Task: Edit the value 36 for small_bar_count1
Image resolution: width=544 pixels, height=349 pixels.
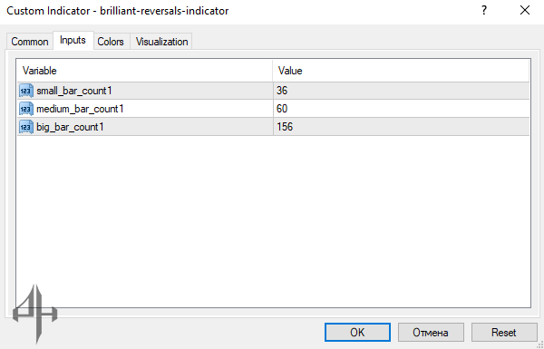Action: point(401,91)
